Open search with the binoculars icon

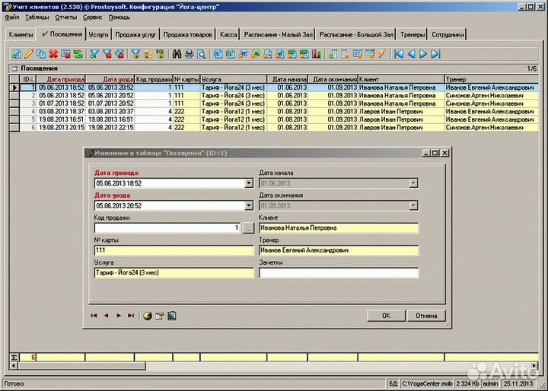[x=177, y=54]
